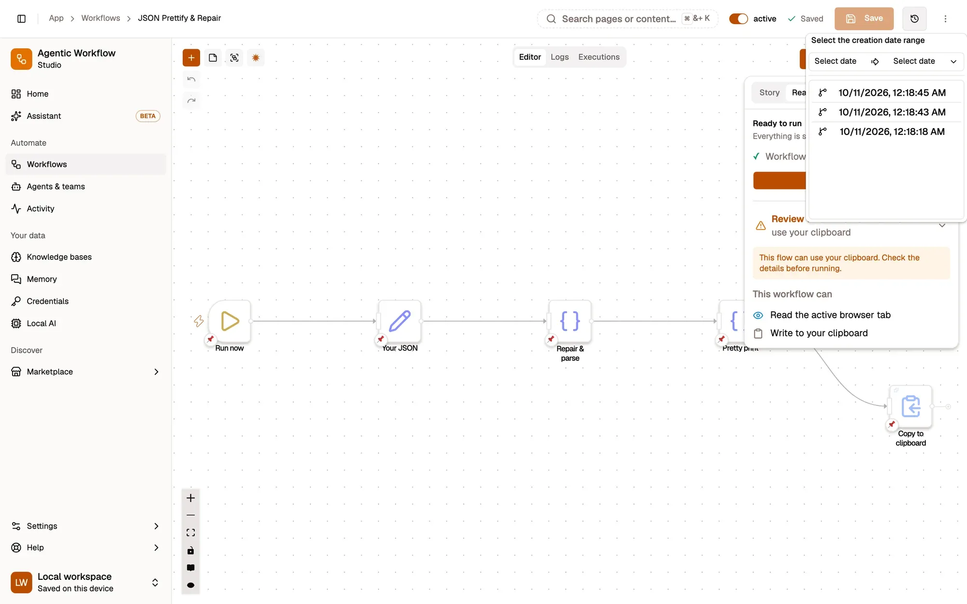
Task: Select the Copy to clipboard node
Action: (x=911, y=406)
